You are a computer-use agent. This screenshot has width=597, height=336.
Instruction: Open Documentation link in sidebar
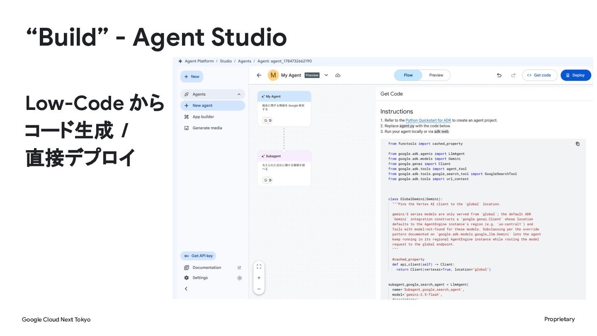click(x=206, y=268)
